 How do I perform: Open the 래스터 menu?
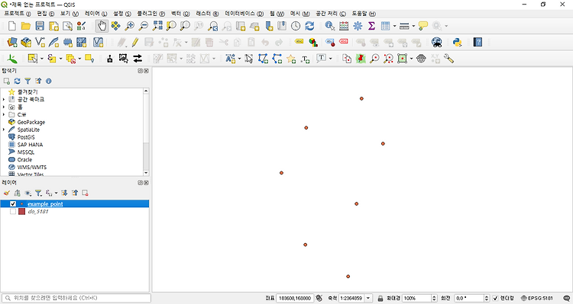(x=207, y=14)
